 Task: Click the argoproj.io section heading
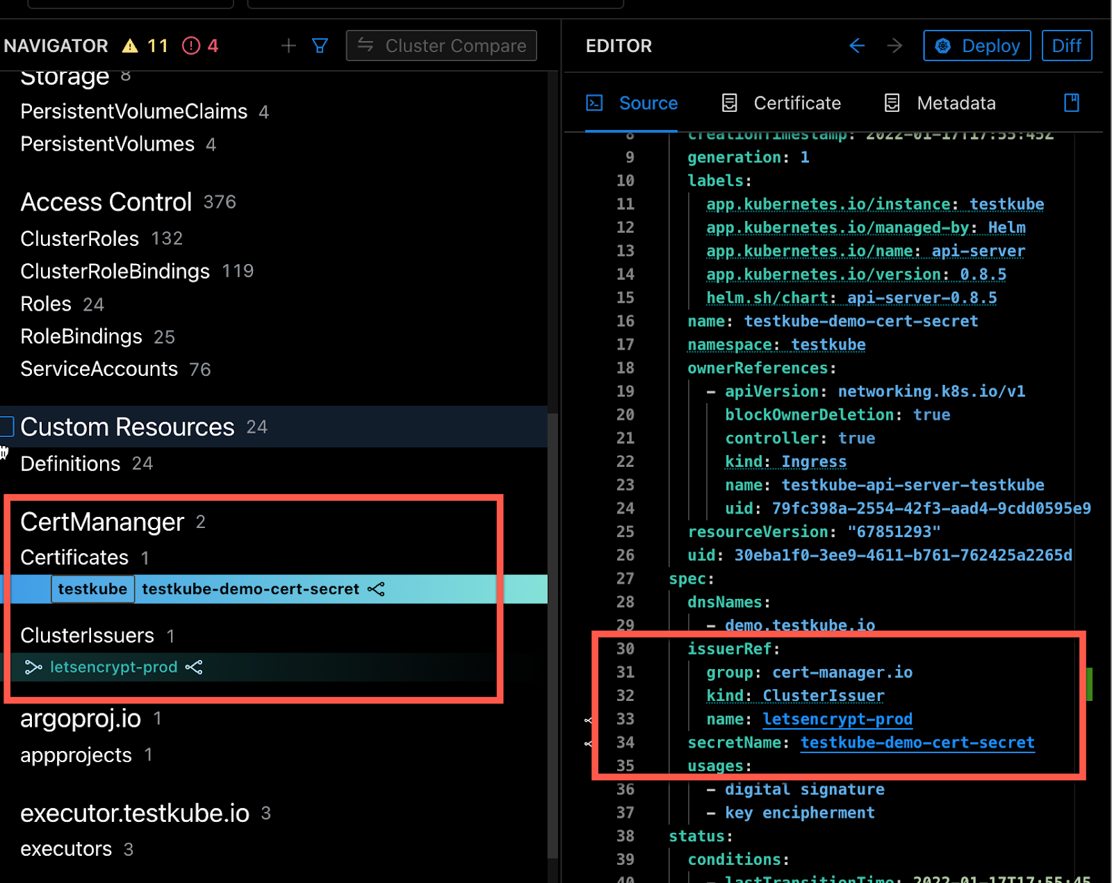click(x=81, y=718)
